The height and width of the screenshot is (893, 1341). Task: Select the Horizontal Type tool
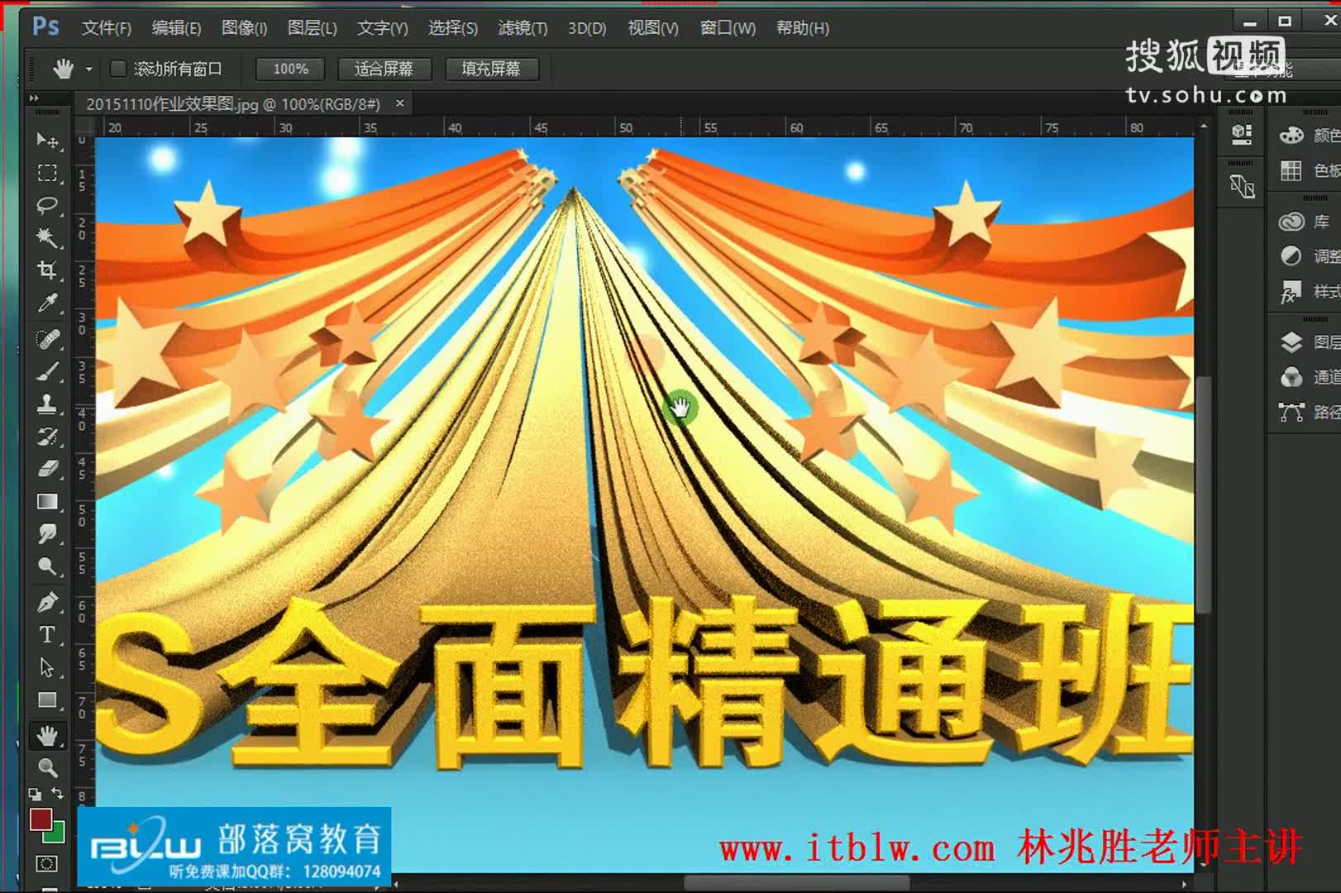click(47, 635)
